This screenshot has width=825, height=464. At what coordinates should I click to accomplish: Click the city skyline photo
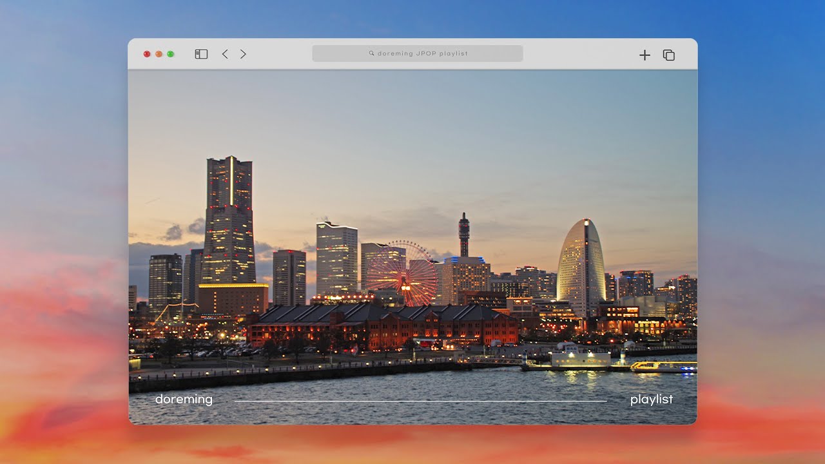pos(412,247)
